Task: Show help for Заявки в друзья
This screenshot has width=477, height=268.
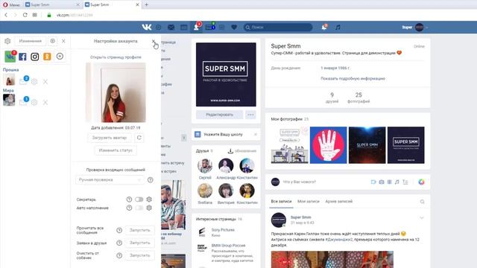Action: [119, 243]
